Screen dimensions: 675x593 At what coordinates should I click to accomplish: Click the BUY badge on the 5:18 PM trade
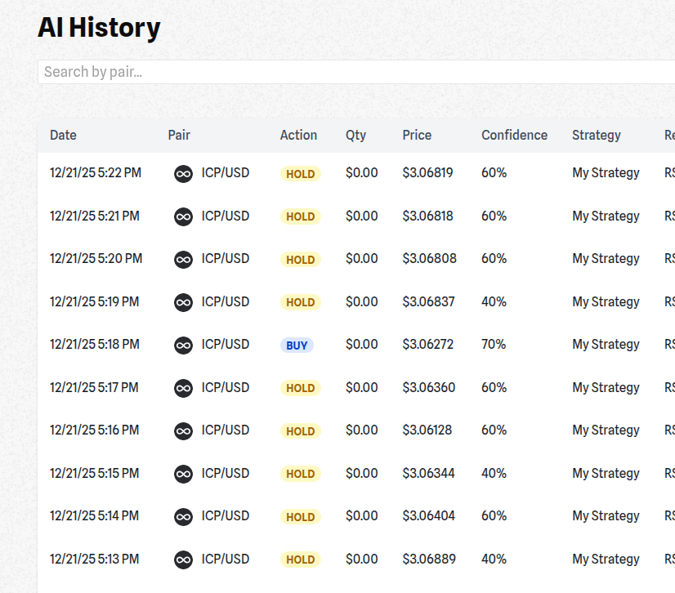coord(297,345)
